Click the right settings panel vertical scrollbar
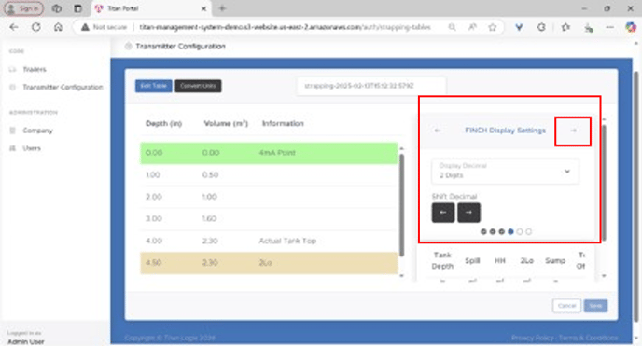 tap(604, 182)
